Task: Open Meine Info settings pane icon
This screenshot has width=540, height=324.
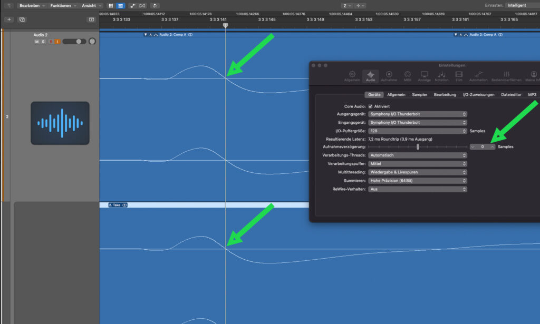Action: pos(533,76)
